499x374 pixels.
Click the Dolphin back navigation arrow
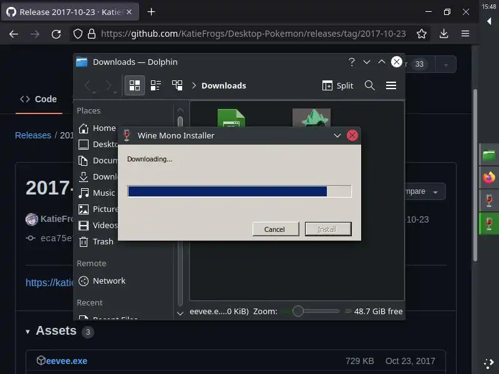click(87, 85)
